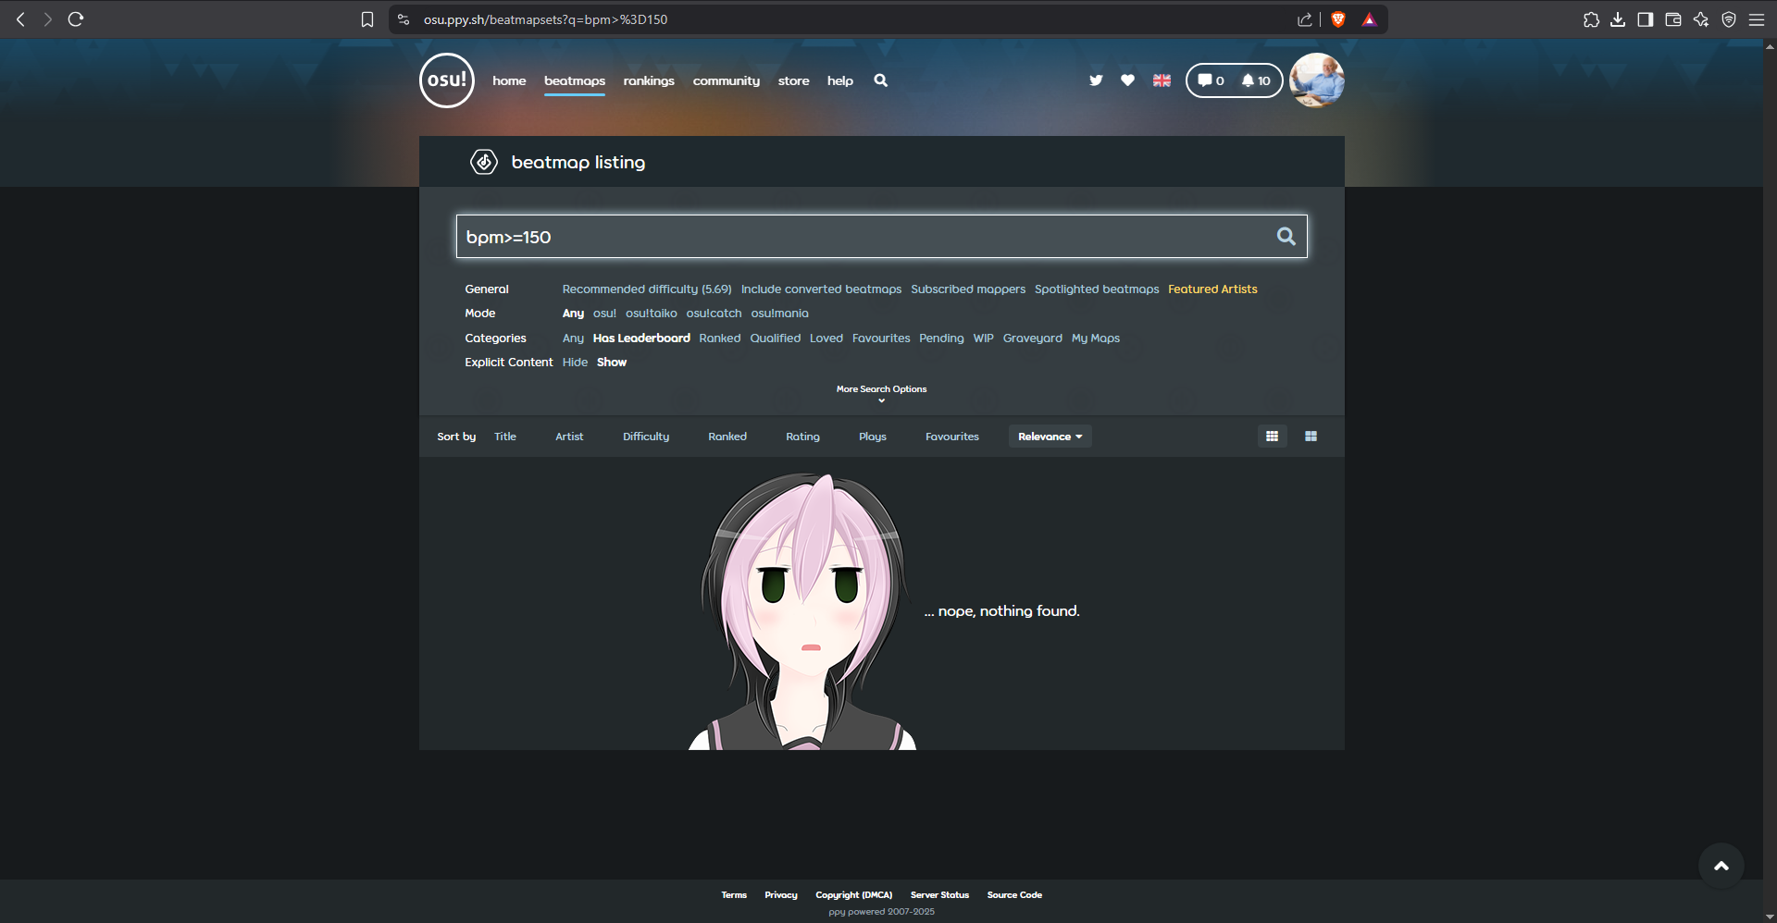Toggle Featured Artists filter
Screen dimensions: 1777x923
coord(1212,289)
